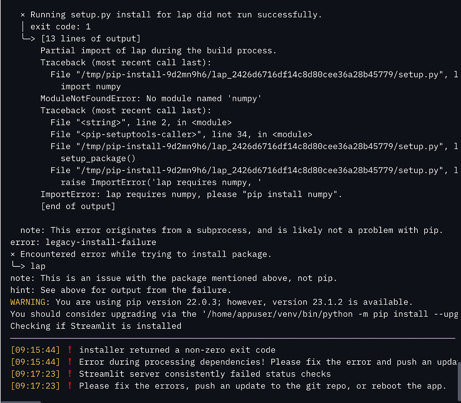The image size is (461, 403).
Task: Click the arrow before the standalone 'lap' line
Action: [x=18, y=266]
